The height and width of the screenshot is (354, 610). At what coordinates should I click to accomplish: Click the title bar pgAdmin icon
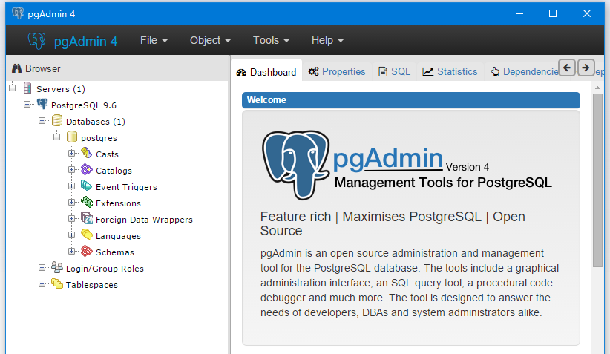point(18,13)
